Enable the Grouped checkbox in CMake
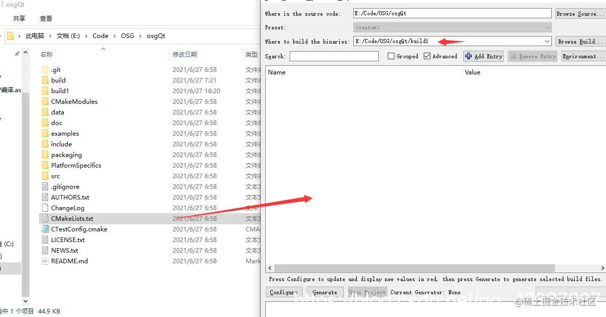This screenshot has height=317, width=606. (391, 56)
